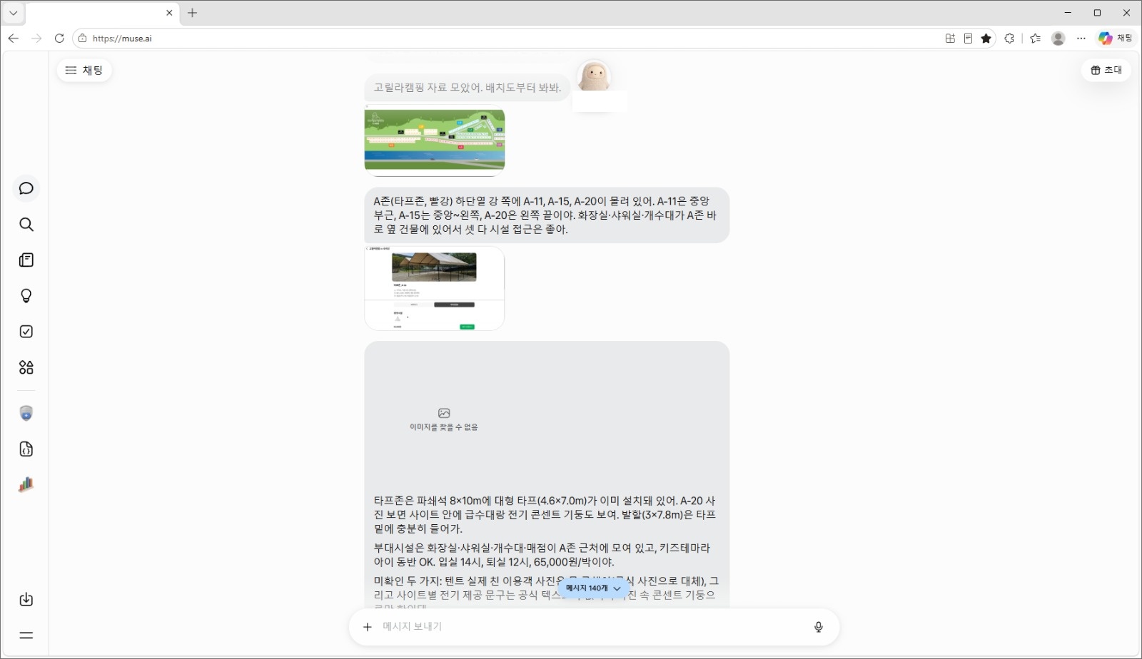Viewport: 1142px width, 659px height.
Task: Click the split screen icon in address bar
Action: [x=950, y=39]
